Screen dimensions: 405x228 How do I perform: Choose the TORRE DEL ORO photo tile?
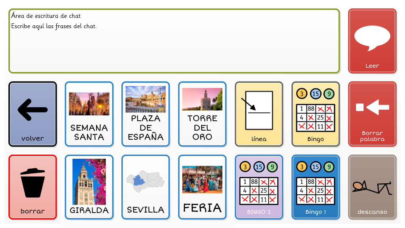(x=202, y=114)
